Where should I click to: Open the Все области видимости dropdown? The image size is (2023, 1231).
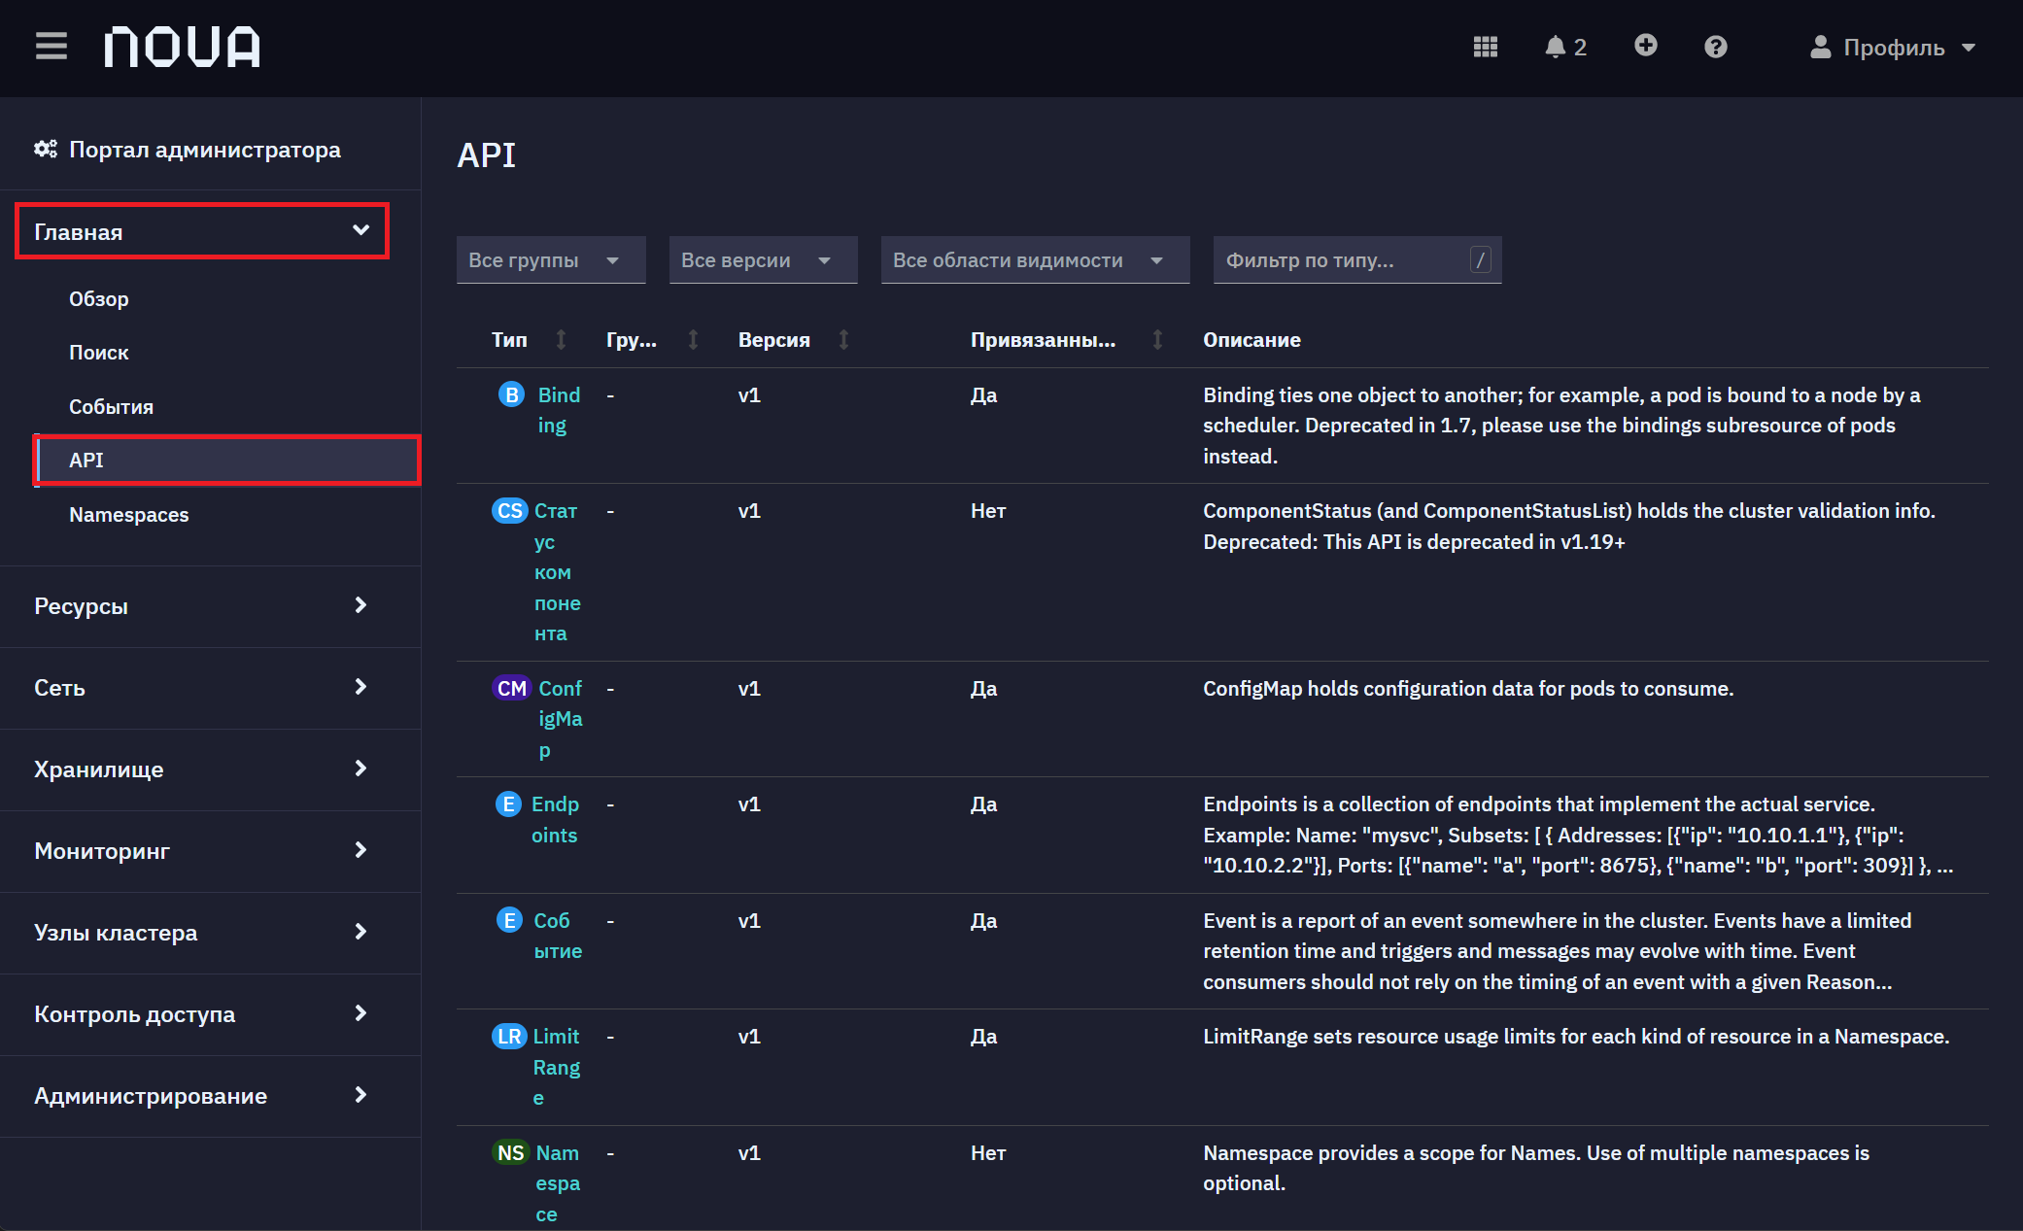tap(1035, 259)
